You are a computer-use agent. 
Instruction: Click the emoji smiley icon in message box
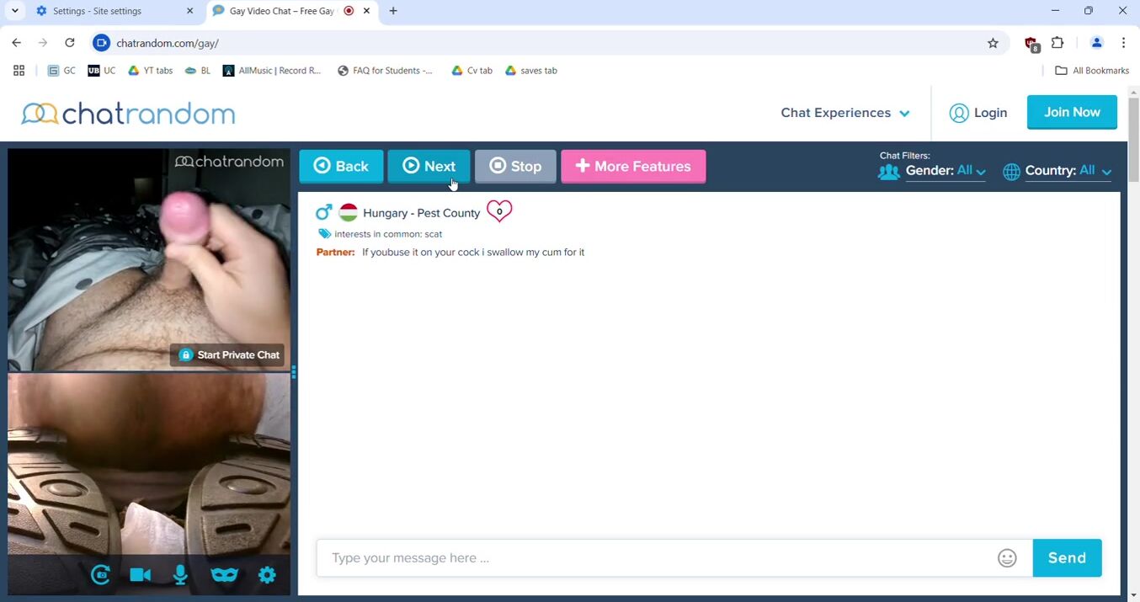[x=1007, y=558]
